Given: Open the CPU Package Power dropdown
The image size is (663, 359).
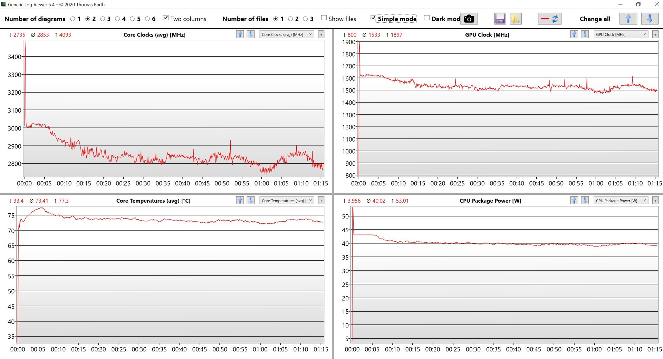Looking at the screenshot, I should point(621,201).
